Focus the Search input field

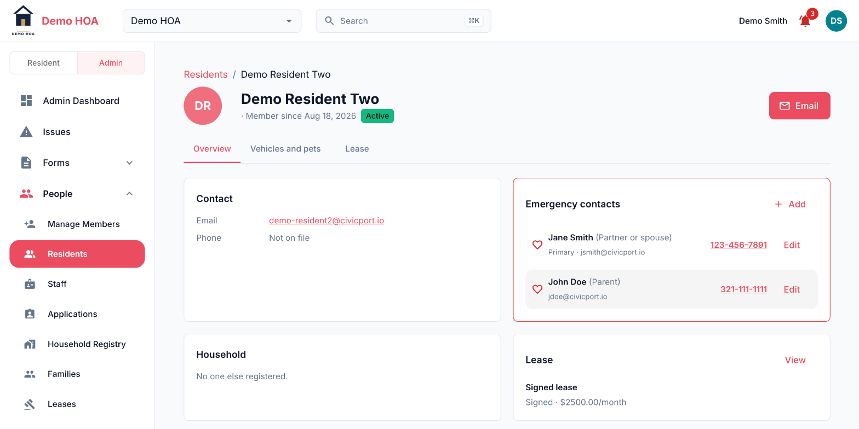coord(403,21)
